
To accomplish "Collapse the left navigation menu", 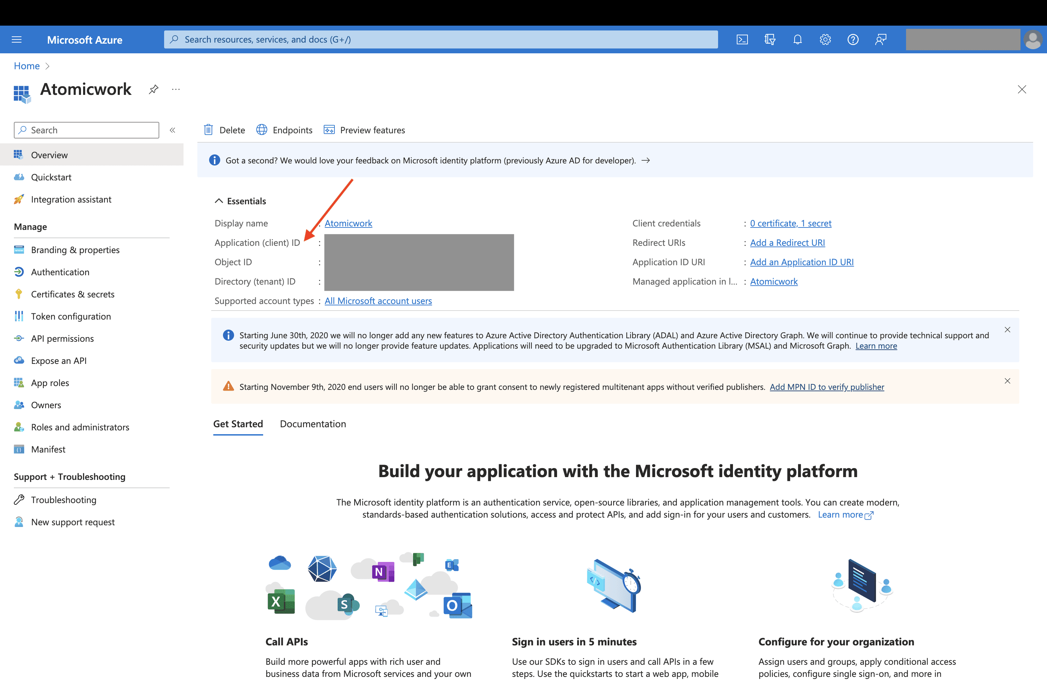I will click(x=172, y=130).
